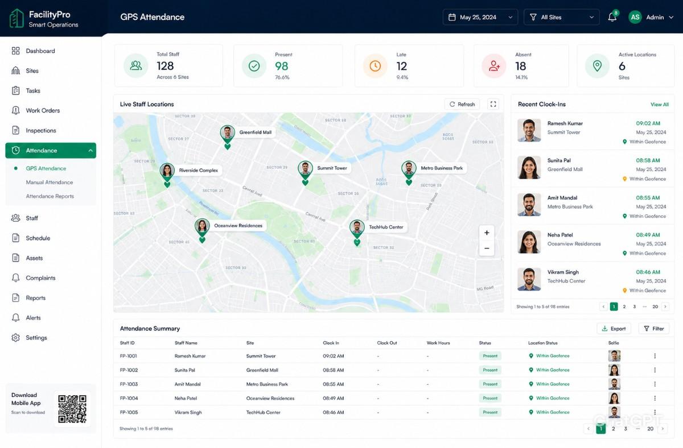Open Settings in sidebar
This screenshot has width=683, height=448.
(36, 338)
